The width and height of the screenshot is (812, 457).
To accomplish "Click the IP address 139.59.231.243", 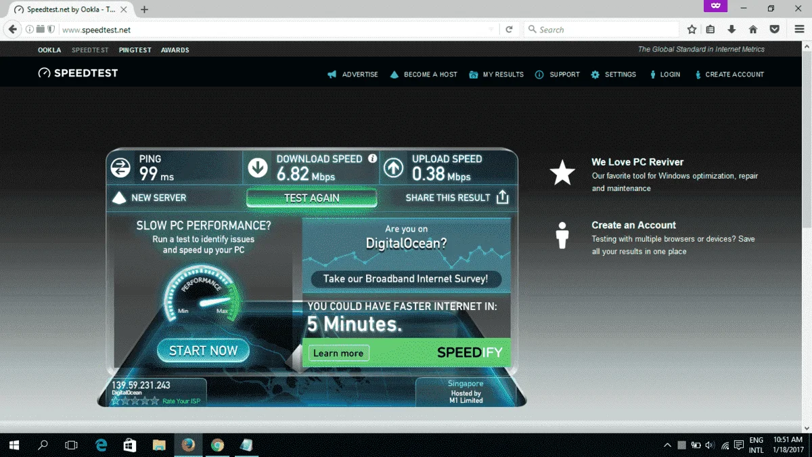I will [141, 385].
